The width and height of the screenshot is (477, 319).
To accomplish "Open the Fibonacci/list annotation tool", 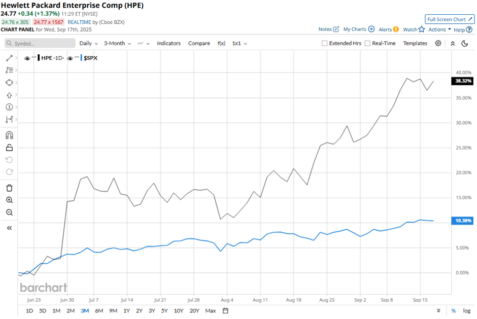I will coord(9,70).
